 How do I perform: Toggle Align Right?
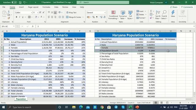click(x=55, y=17)
